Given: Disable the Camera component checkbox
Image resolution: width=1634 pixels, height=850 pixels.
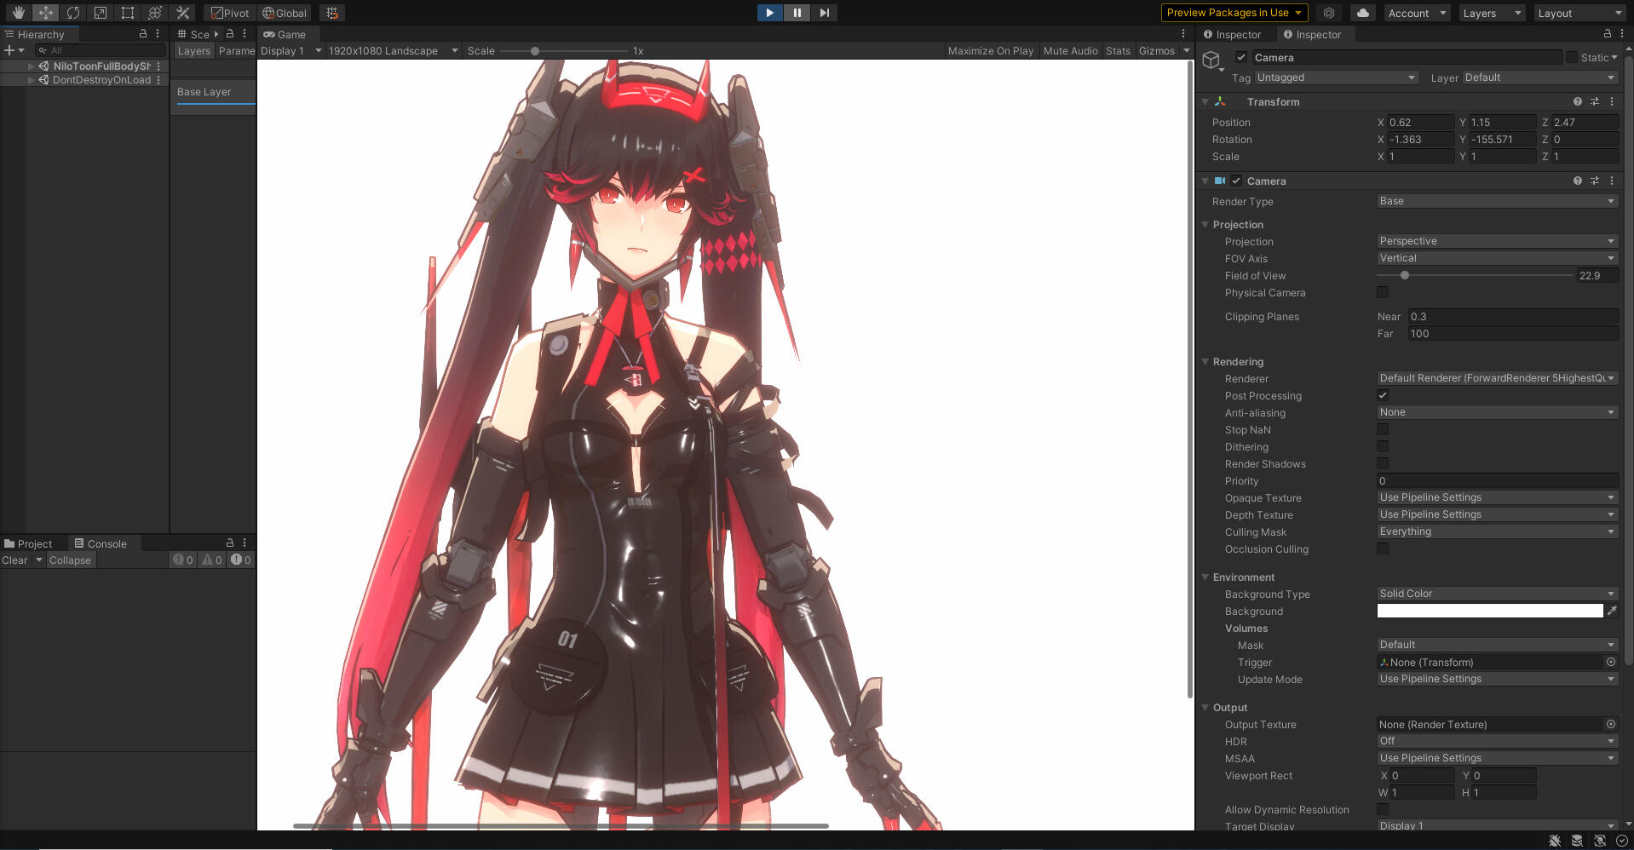Looking at the screenshot, I should coord(1236,181).
